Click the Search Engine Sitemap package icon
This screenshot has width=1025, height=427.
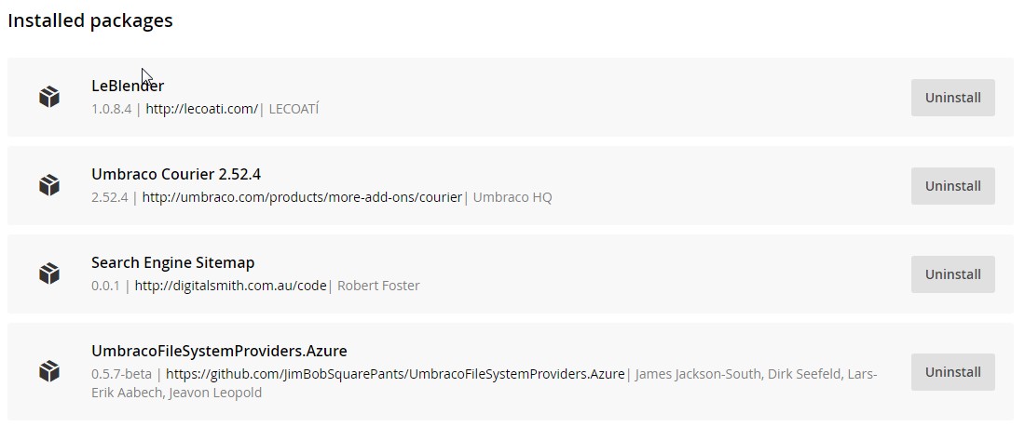49,274
